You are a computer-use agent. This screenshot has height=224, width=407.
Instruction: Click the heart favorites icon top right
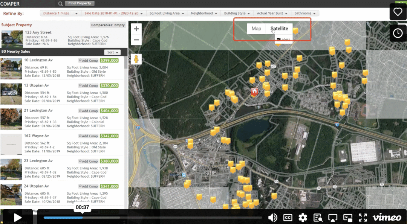pyautogui.click(x=398, y=12)
